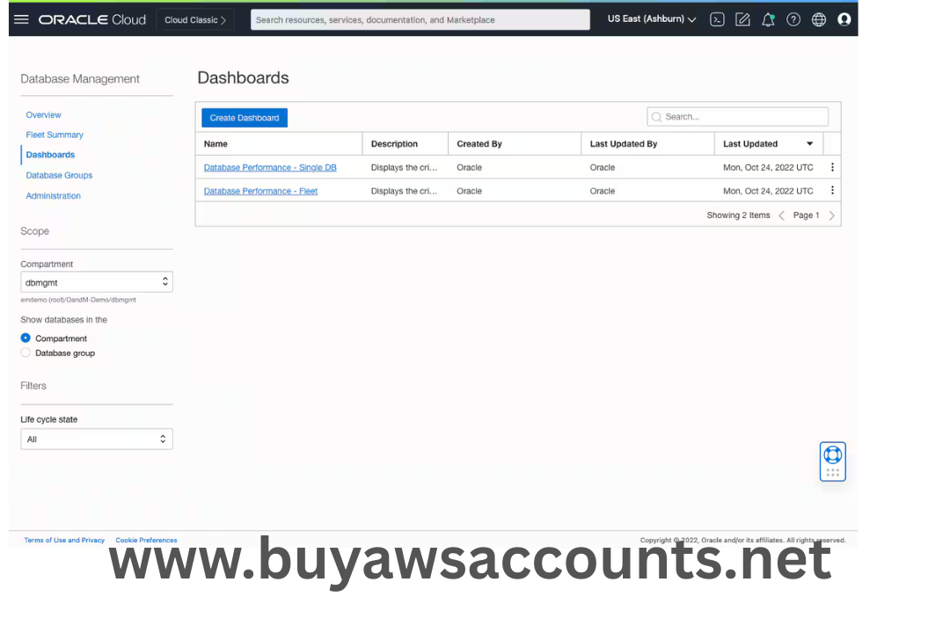Toggle the Last Updated sort arrow
Viewport: 950px width, 633px height.
pyautogui.click(x=809, y=143)
